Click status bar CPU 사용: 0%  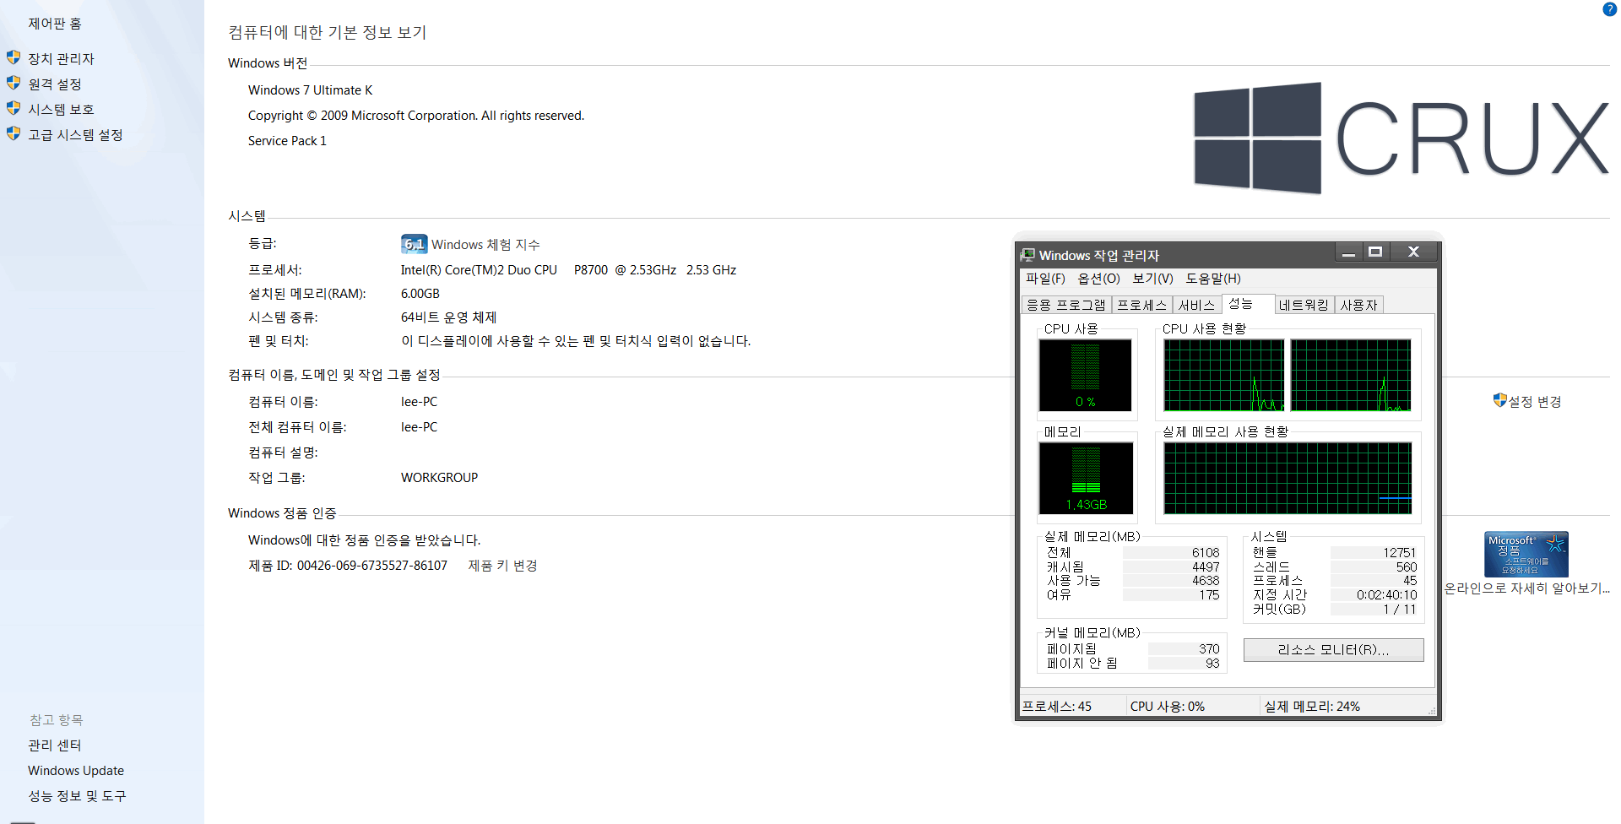click(x=1168, y=707)
